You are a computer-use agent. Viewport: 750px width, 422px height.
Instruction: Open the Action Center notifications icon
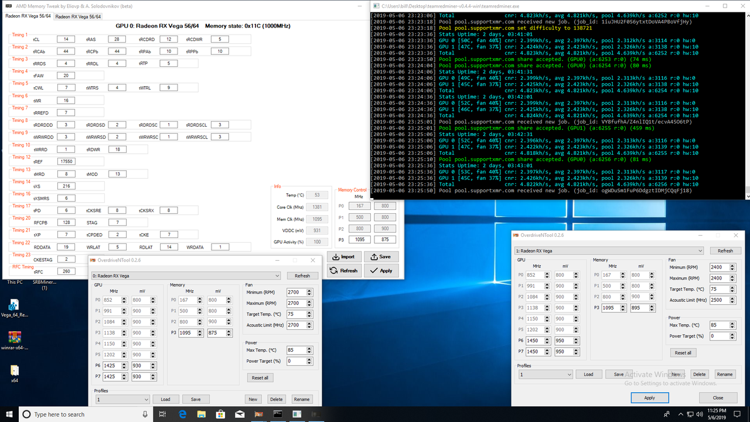737,414
